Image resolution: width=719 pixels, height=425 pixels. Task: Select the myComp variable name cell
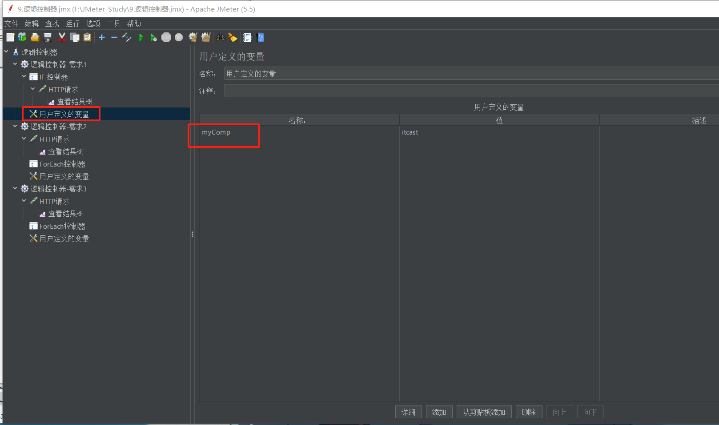pyautogui.click(x=299, y=132)
